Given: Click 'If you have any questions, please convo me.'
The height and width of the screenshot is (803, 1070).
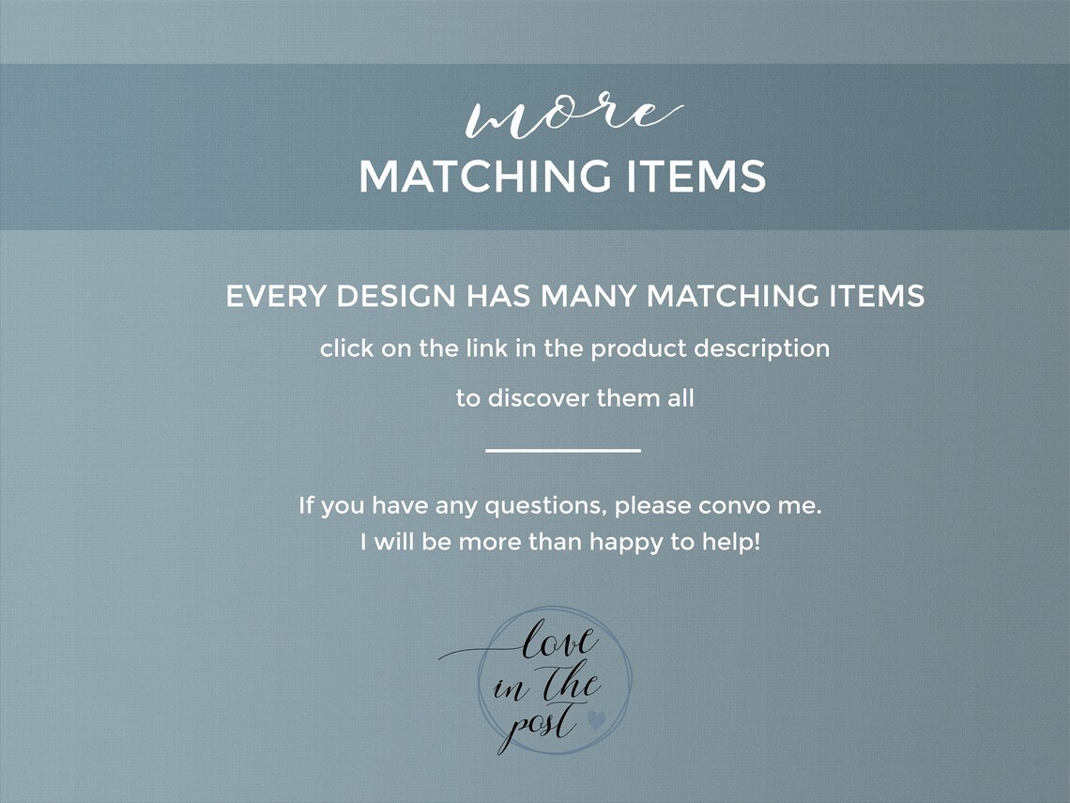Looking at the screenshot, I should click(560, 506).
